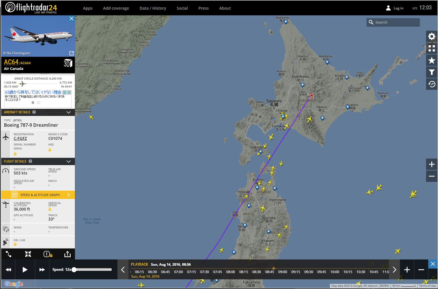438x289 pixels.
Task: Click the Log in button
Action: coord(395,8)
